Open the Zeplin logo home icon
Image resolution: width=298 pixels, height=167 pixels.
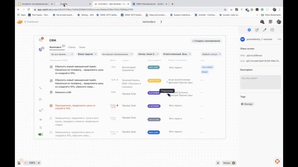pyautogui.click(x=20, y=22)
